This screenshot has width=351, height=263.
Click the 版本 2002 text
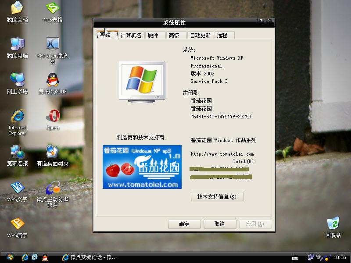(202, 73)
